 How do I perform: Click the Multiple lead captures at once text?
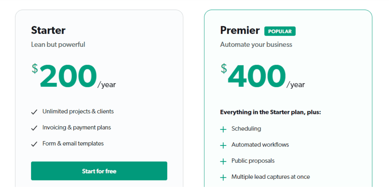coord(270,177)
